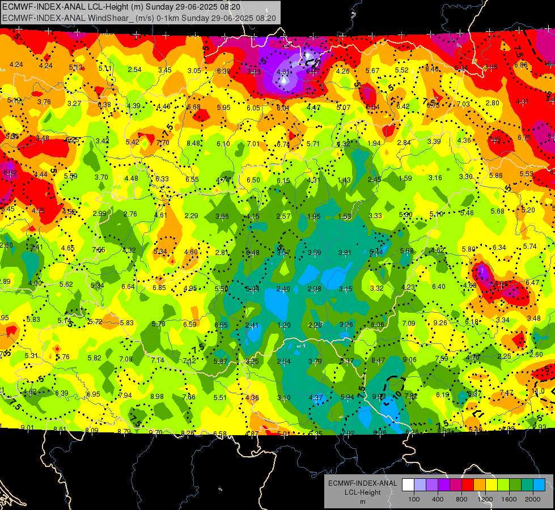Click the wind shear value 6.34
This screenshot has height=510, width=555.
point(499,248)
